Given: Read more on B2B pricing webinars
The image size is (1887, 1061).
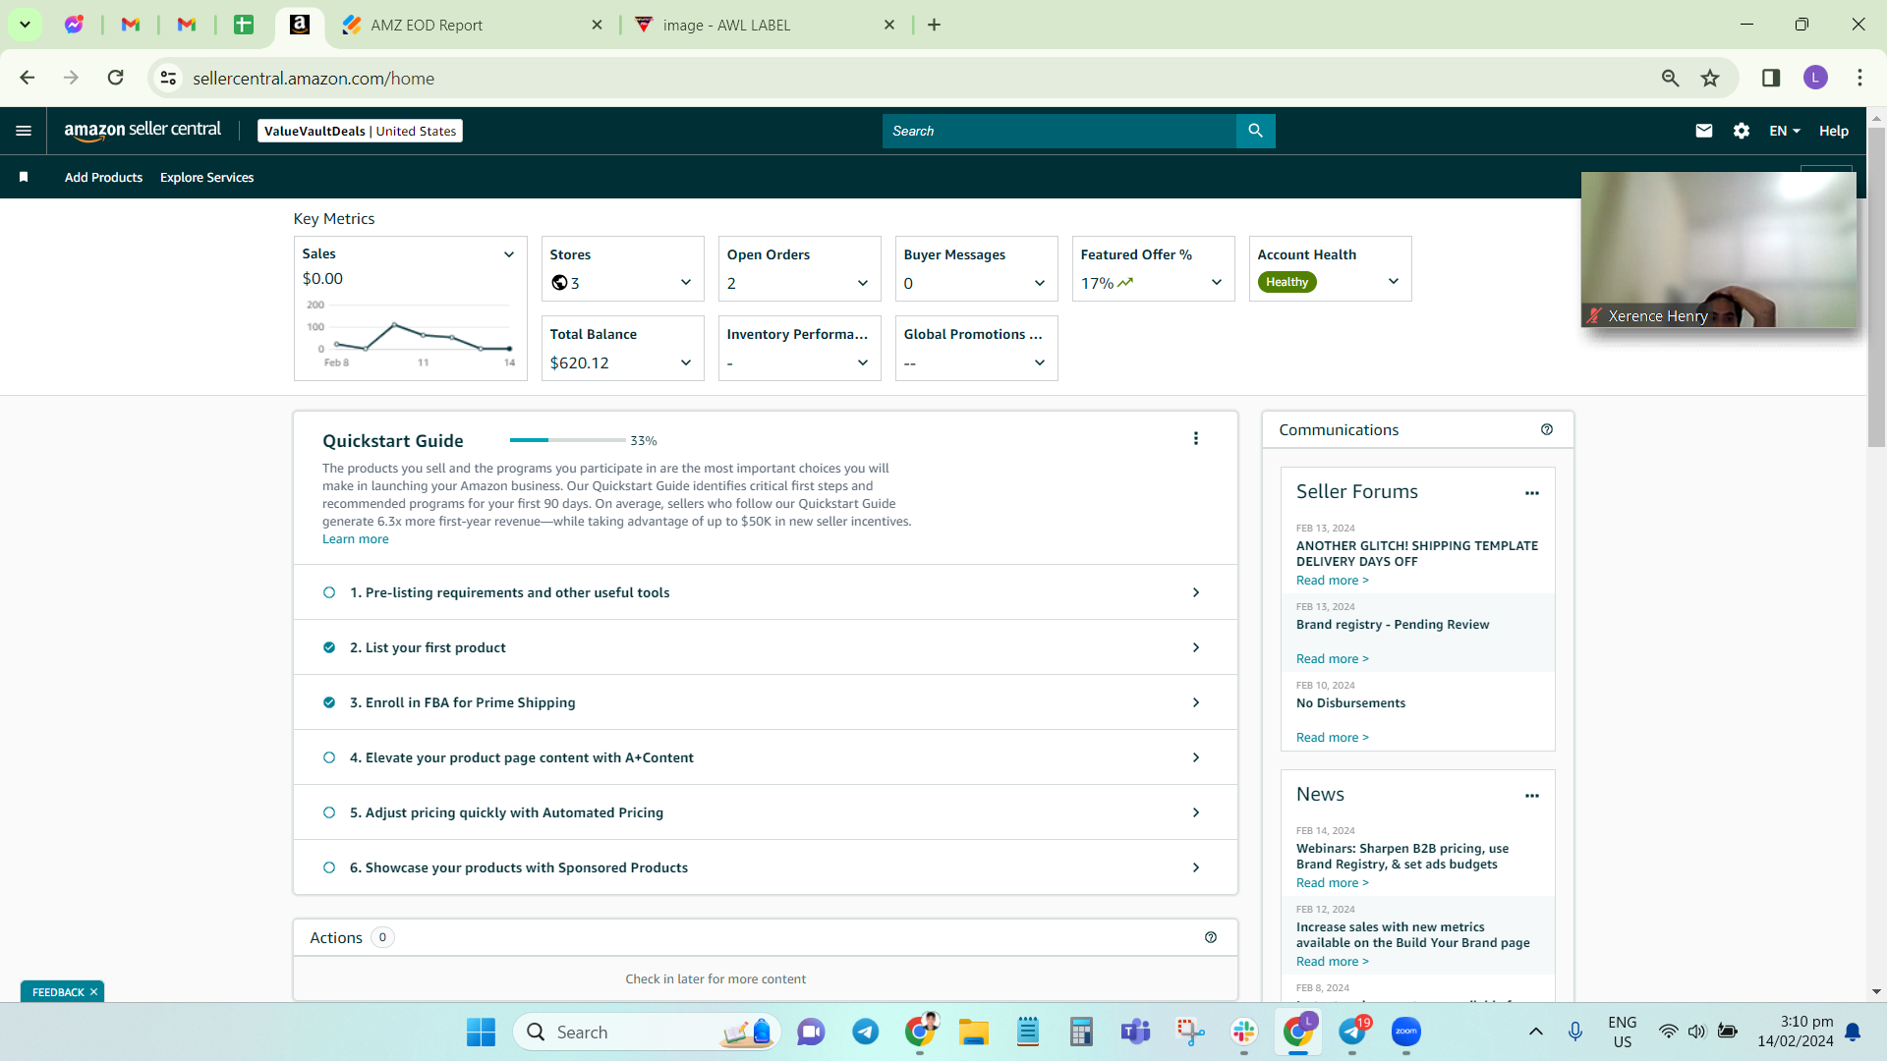Looking at the screenshot, I should click(x=1333, y=883).
